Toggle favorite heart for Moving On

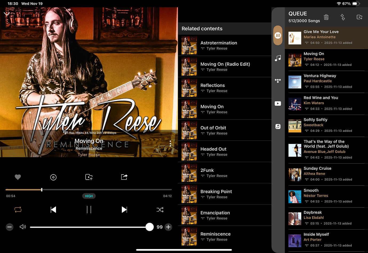tap(18, 177)
